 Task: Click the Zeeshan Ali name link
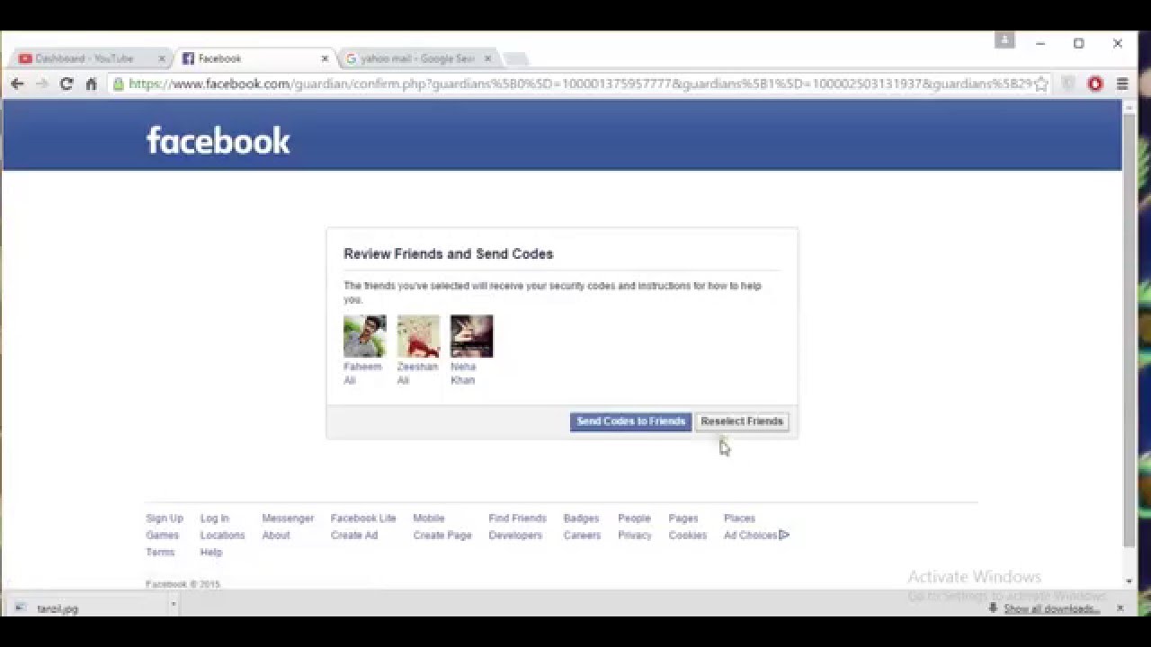[417, 373]
